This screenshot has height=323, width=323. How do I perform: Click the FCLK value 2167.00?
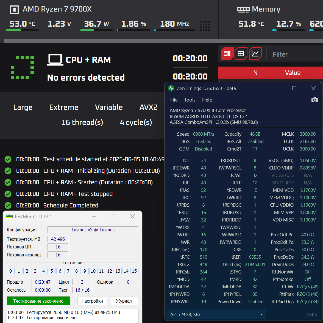click(308, 142)
